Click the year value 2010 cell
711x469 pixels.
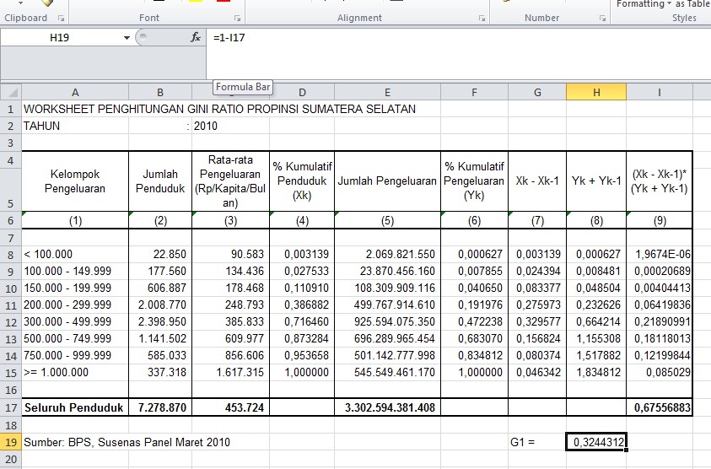point(230,126)
